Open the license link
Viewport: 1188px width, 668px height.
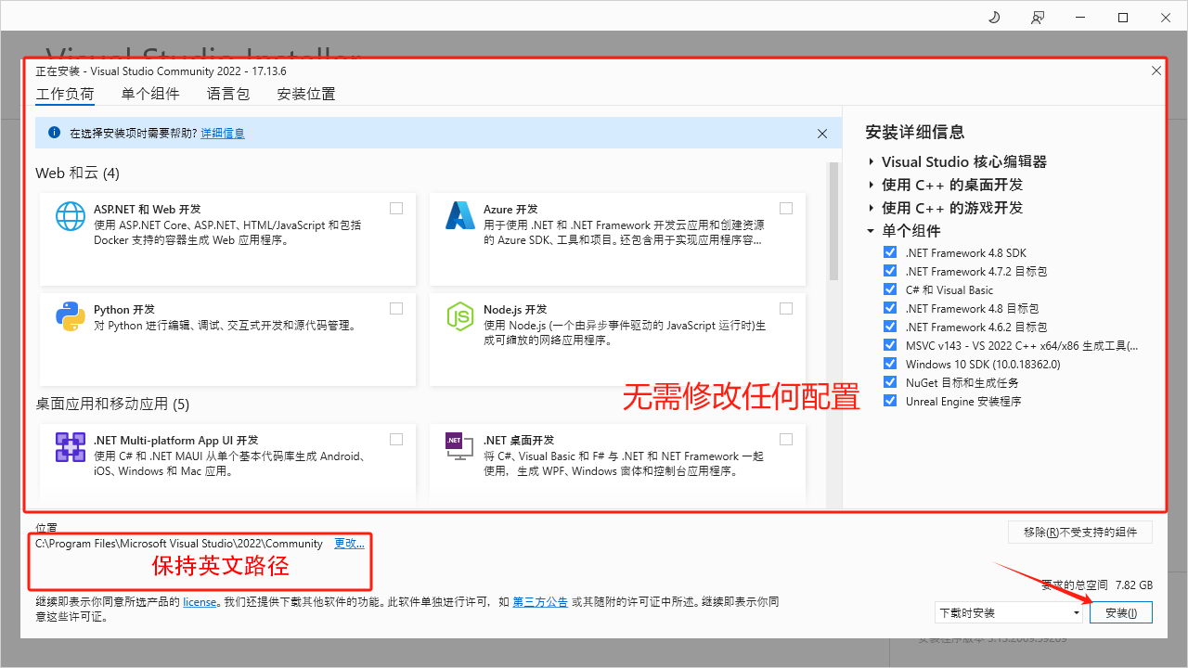point(200,602)
